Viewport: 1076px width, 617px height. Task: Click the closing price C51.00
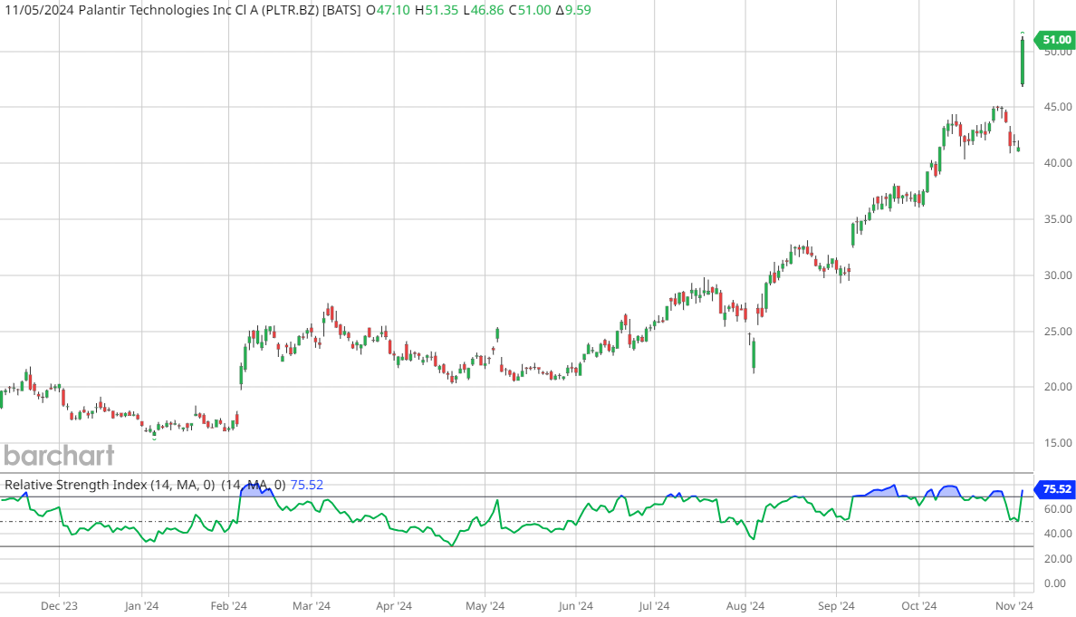pyautogui.click(x=530, y=10)
